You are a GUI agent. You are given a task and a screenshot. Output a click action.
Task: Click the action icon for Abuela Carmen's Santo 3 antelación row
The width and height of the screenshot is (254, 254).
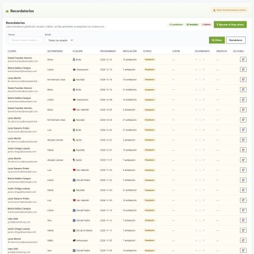pos(243,140)
